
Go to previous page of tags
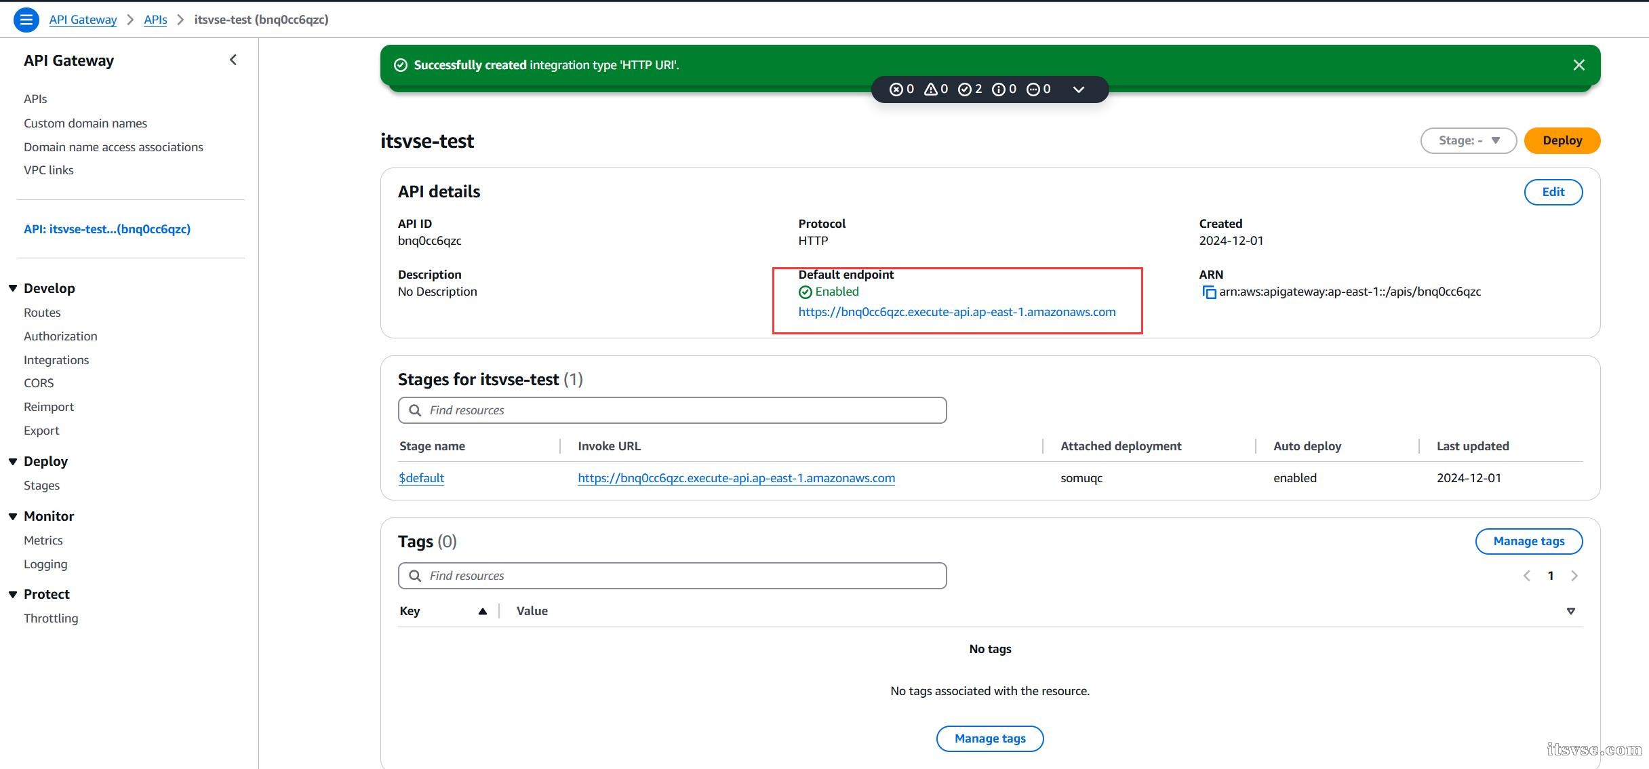point(1526,576)
